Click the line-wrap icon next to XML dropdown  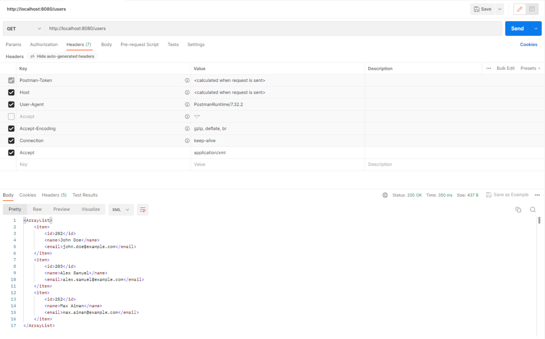[x=142, y=210]
